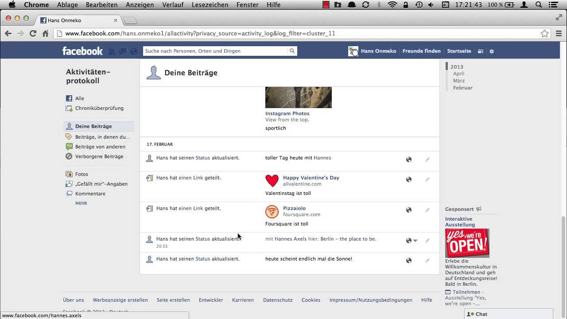Edit the Valentine's Day post with pencil icon

coord(427,179)
